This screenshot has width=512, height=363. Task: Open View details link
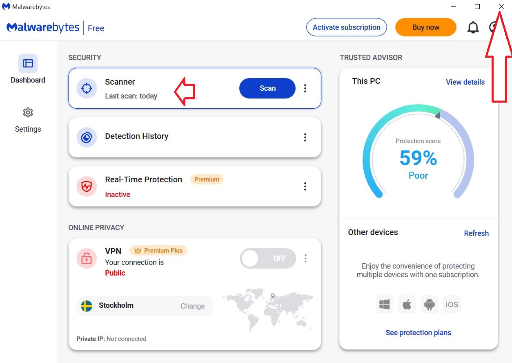click(465, 82)
